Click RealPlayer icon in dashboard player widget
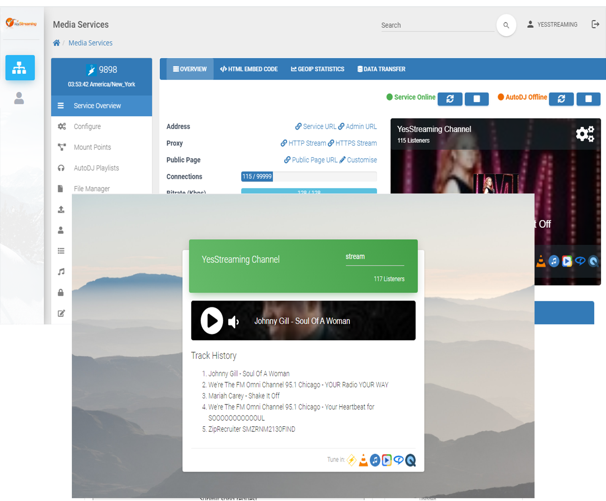Viewport: 606px width, 501px height. [x=580, y=261]
